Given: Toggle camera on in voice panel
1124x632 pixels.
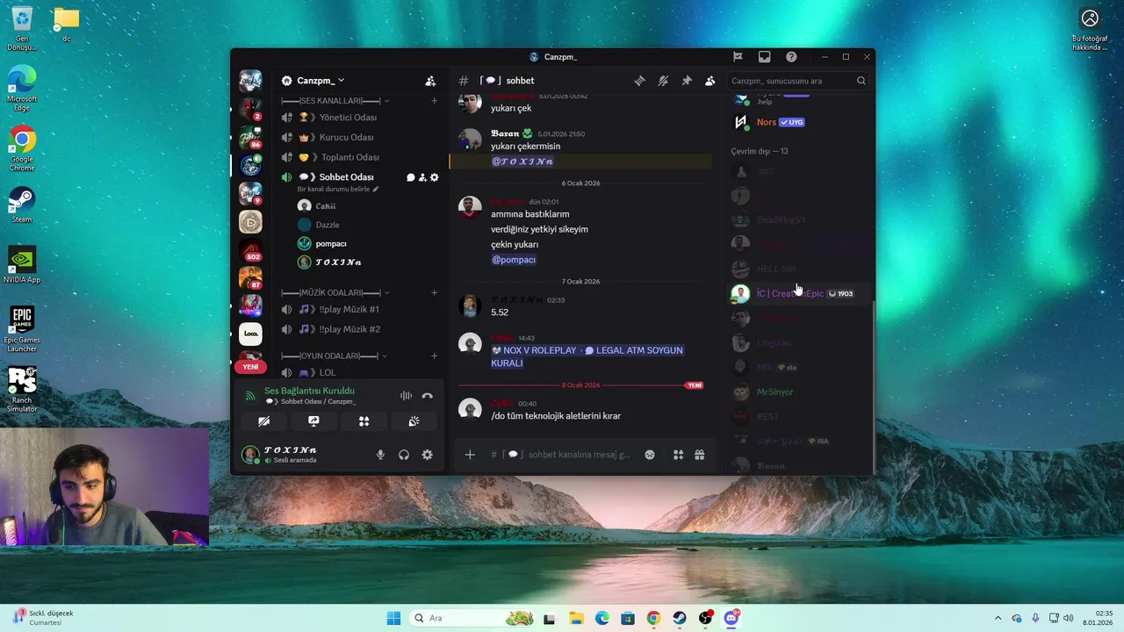Looking at the screenshot, I should (x=263, y=421).
